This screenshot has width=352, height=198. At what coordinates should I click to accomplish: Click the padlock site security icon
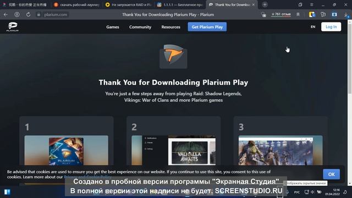coord(38,15)
